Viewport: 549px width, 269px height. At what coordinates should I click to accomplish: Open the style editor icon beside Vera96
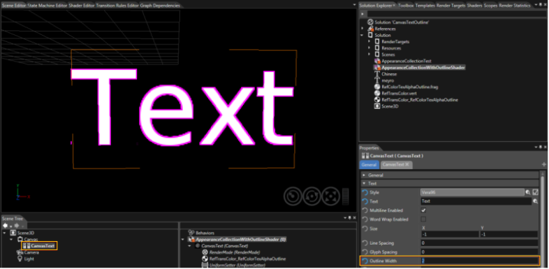coord(535,192)
